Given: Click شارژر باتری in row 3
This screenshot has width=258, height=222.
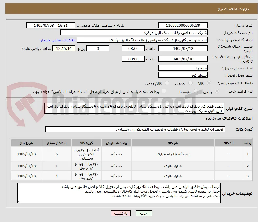Looking at the screenshot, I should click(173, 176).
